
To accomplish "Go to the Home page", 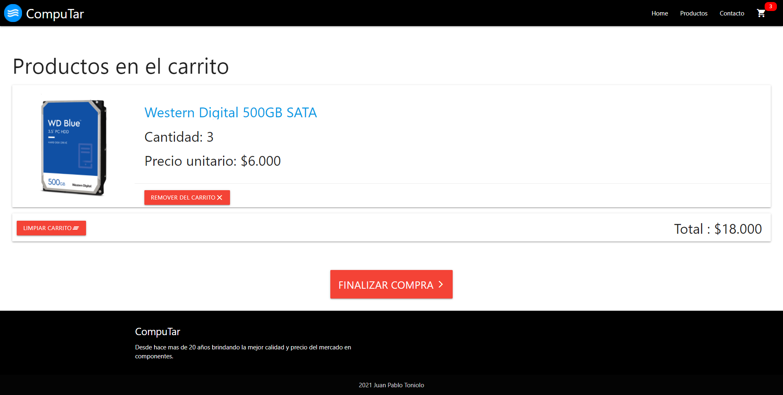I will (x=659, y=13).
